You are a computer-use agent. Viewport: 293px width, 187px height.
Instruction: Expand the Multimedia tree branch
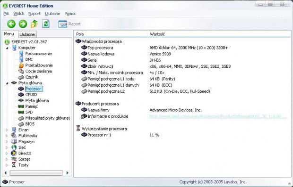7,136
